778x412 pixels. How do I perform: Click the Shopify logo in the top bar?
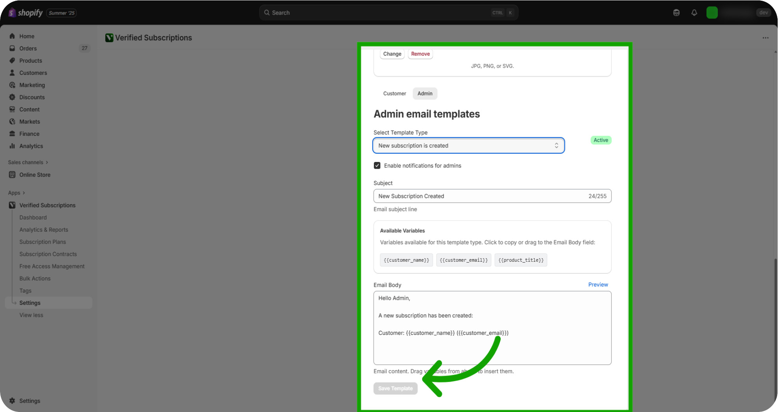click(26, 13)
